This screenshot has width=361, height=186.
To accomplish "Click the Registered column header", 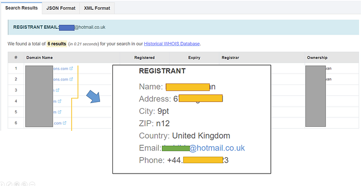I will tap(144, 58).
